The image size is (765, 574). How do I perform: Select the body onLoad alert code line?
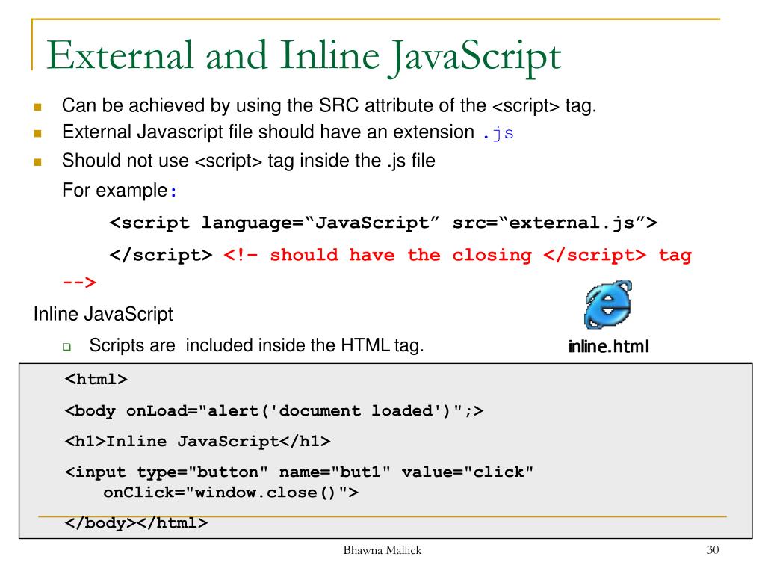(273, 410)
